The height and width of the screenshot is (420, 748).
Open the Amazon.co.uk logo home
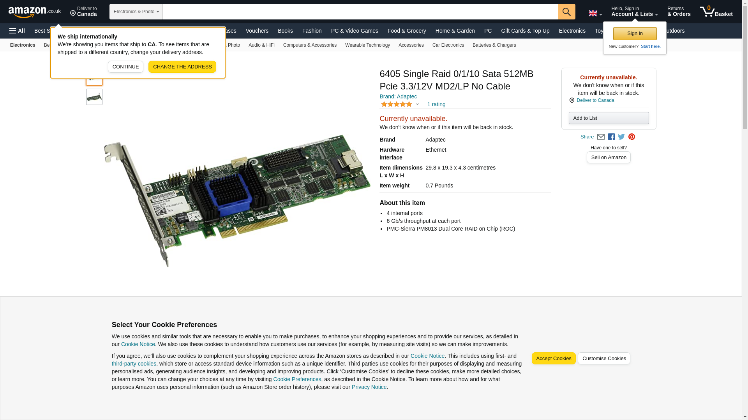(x=35, y=12)
